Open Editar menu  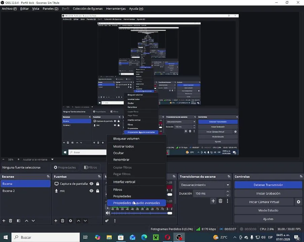tap(25, 9)
